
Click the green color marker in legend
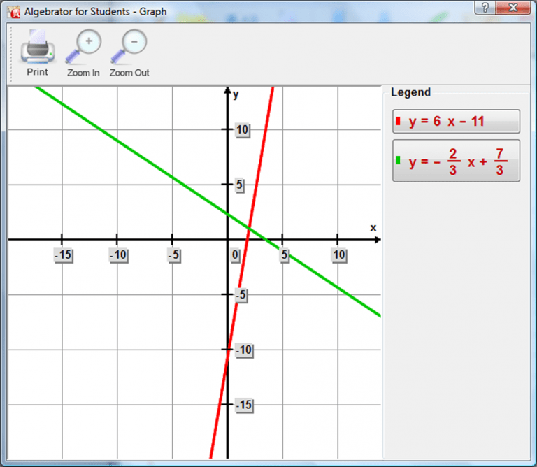398,160
